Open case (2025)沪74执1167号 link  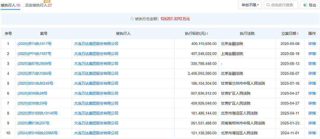[x=34, y=54]
